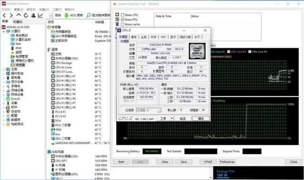Open the line chart toolbar icon

(x=40, y=16)
